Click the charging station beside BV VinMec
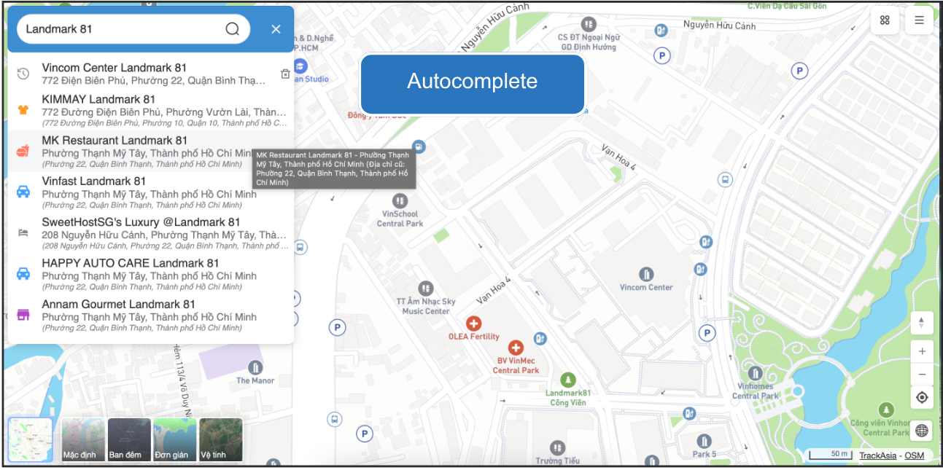Viewport: 943px width, 470px height. 540,338
